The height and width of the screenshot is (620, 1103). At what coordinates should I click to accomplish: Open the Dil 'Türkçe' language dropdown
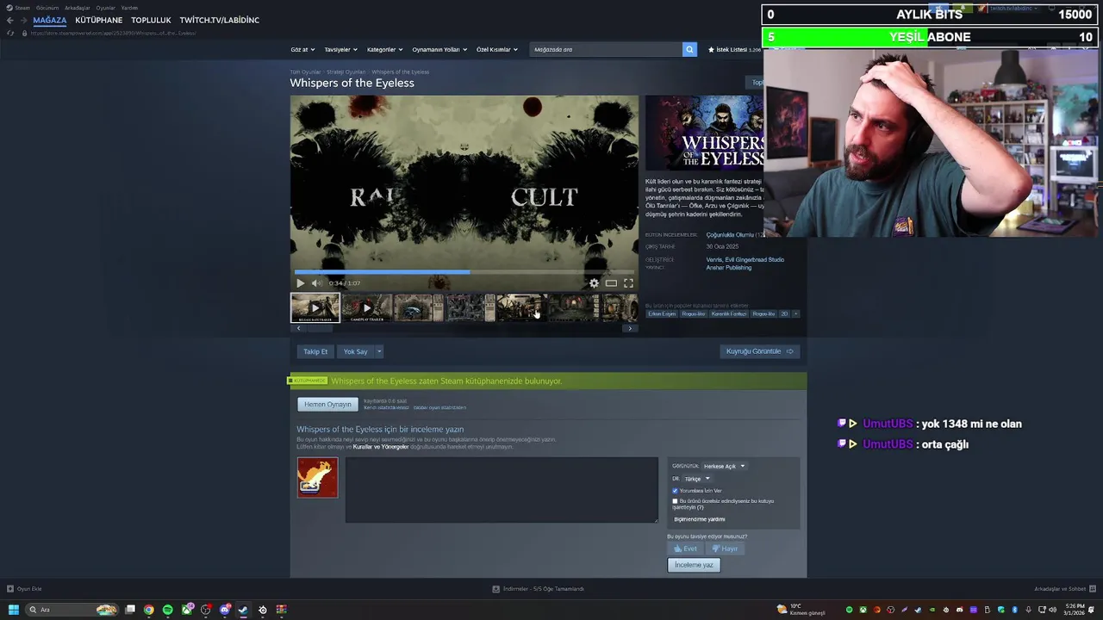(696, 479)
